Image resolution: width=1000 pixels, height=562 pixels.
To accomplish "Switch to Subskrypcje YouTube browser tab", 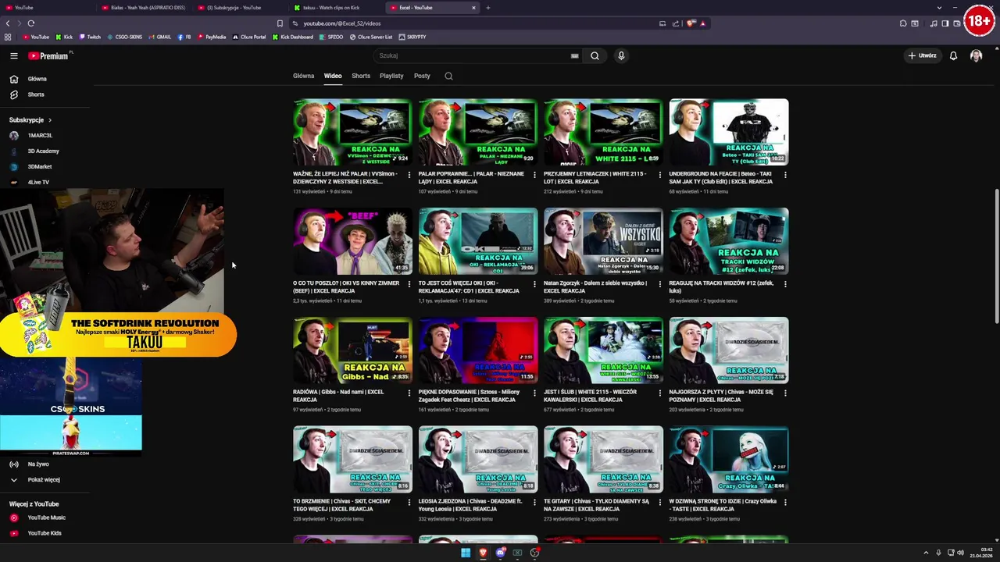I will (240, 8).
